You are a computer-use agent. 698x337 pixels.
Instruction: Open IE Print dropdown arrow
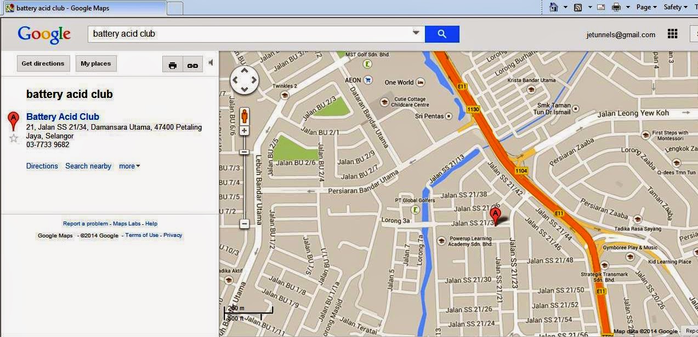[x=628, y=7]
